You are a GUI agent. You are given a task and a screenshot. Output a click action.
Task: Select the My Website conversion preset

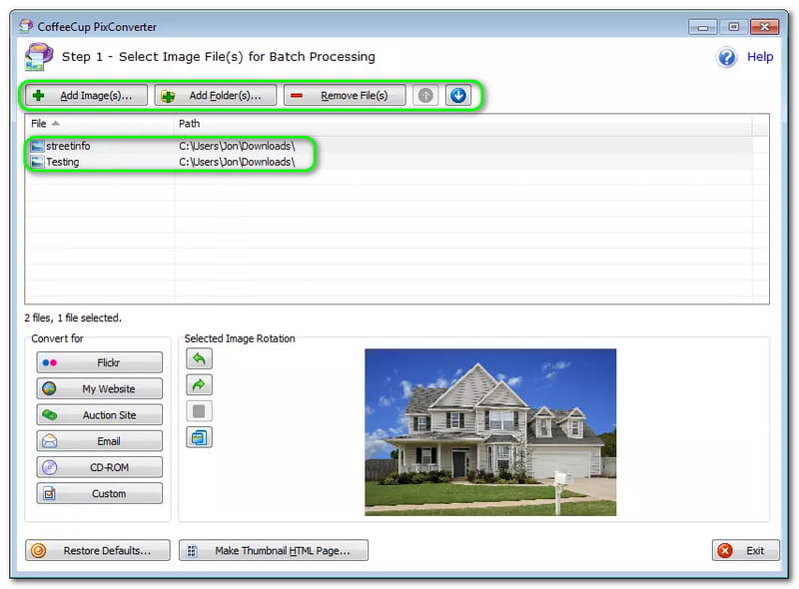pos(99,389)
